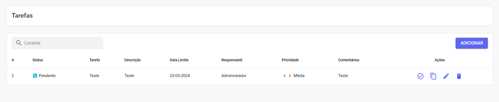Click the first orange priority bolt icon

point(284,76)
